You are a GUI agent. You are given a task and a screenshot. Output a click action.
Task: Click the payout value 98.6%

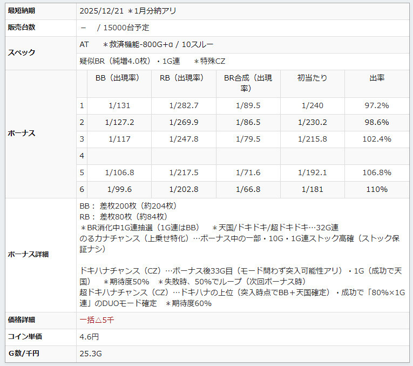click(377, 122)
